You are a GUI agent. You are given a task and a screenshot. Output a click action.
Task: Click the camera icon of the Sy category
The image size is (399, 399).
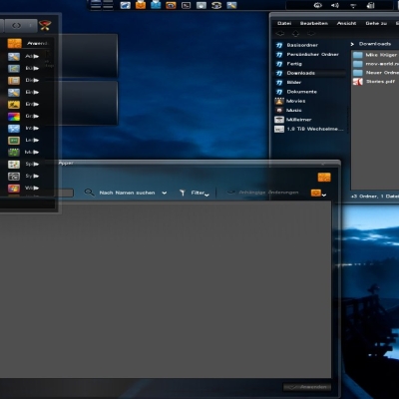pyautogui.click(x=14, y=177)
